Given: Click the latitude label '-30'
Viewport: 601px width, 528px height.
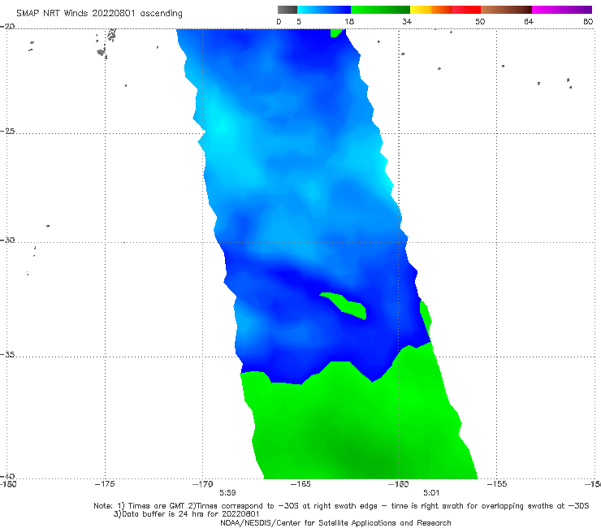Looking at the screenshot, I should [x=7, y=240].
